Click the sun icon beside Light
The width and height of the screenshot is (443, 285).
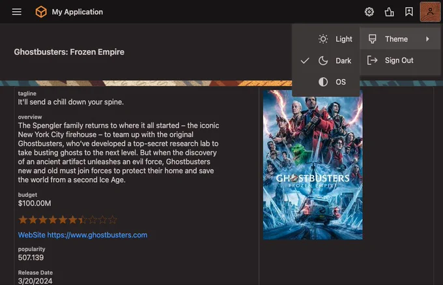[x=323, y=39]
